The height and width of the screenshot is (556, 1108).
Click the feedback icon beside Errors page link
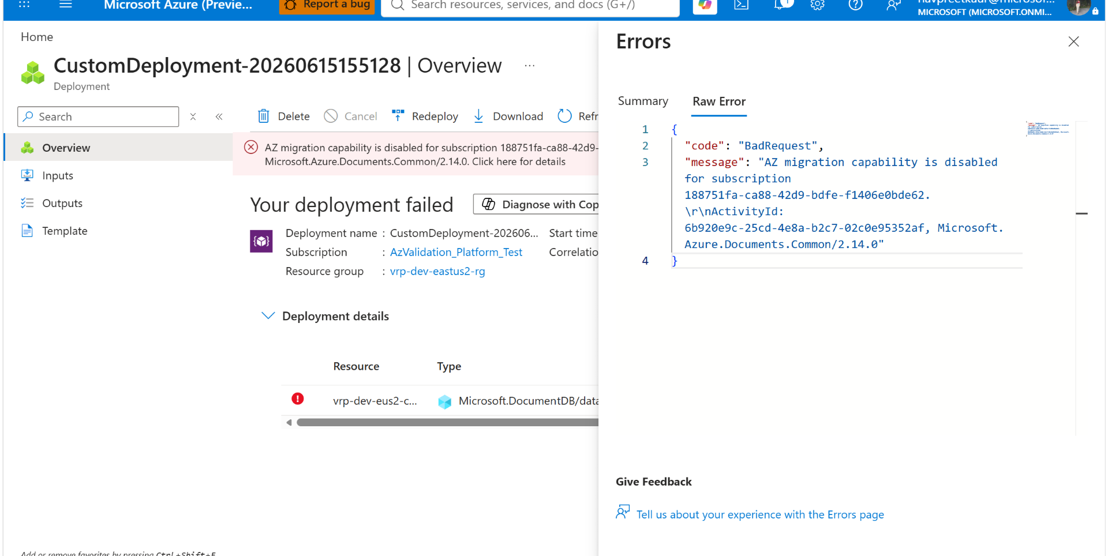click(x=623, y=512)
